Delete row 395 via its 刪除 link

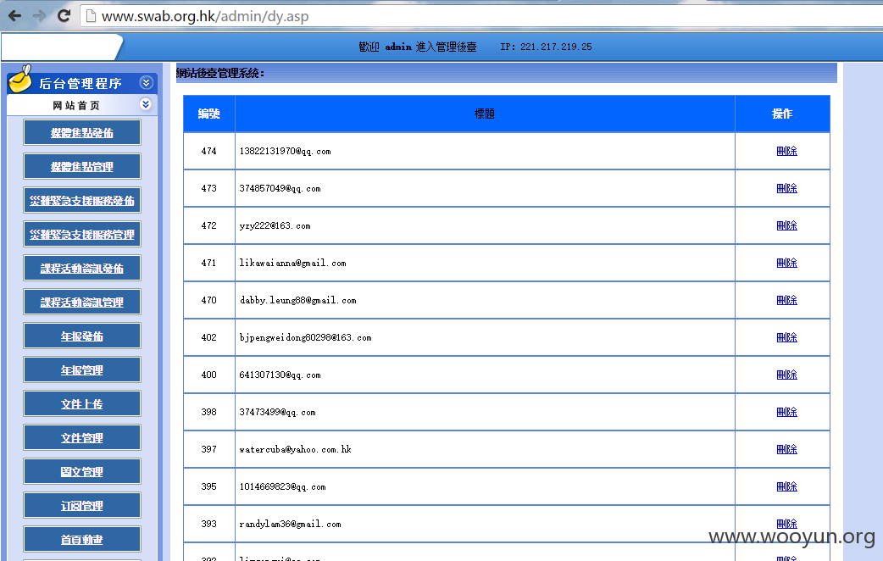[786, 486]
